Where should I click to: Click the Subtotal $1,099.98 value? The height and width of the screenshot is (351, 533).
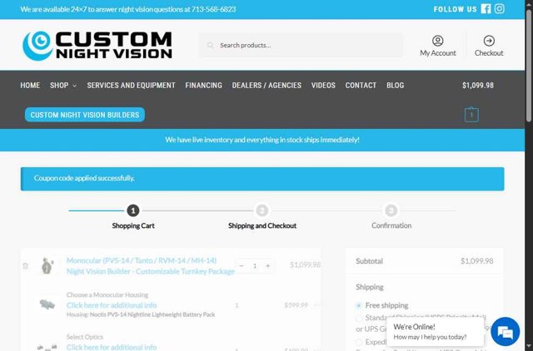[x=477, y=260]
